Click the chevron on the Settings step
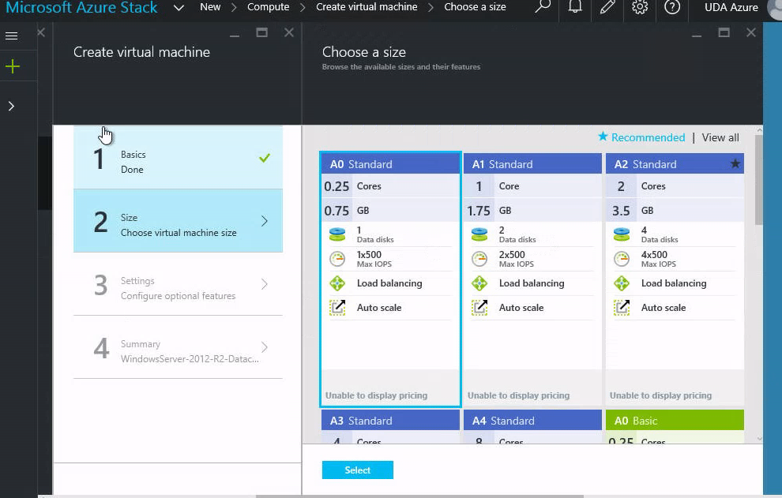 pos(265,284)
